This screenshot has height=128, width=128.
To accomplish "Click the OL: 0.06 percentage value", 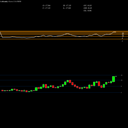I will point(88,11).
